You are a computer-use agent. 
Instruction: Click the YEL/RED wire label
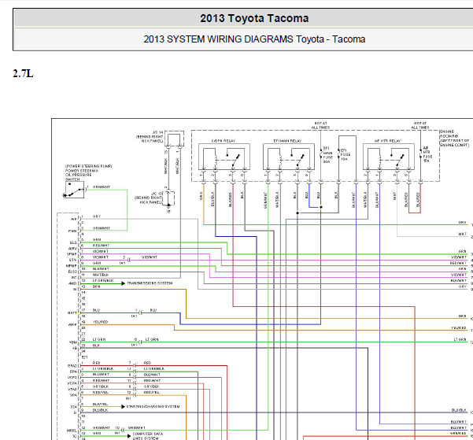pos(101,322)
